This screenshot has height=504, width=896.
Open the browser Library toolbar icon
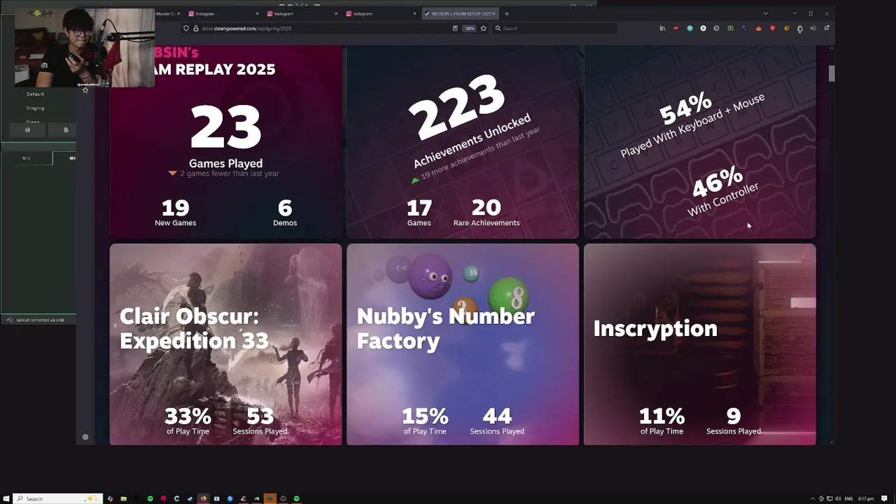pyautogui.click(x=662, y=29)
